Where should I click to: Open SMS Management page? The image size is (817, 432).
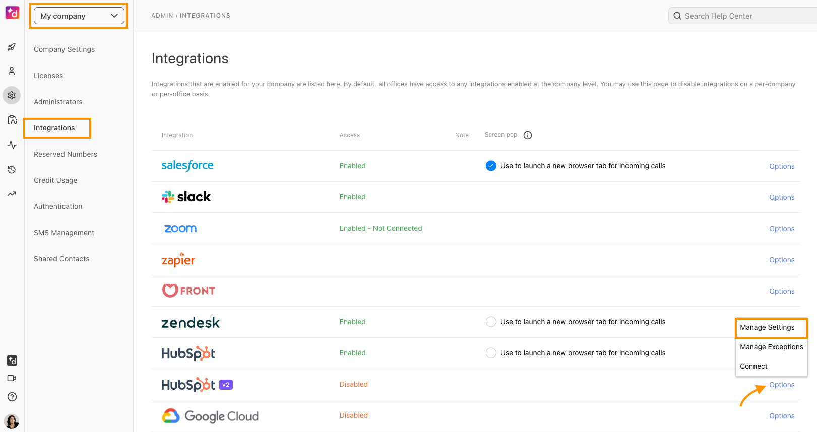(64, 233)
